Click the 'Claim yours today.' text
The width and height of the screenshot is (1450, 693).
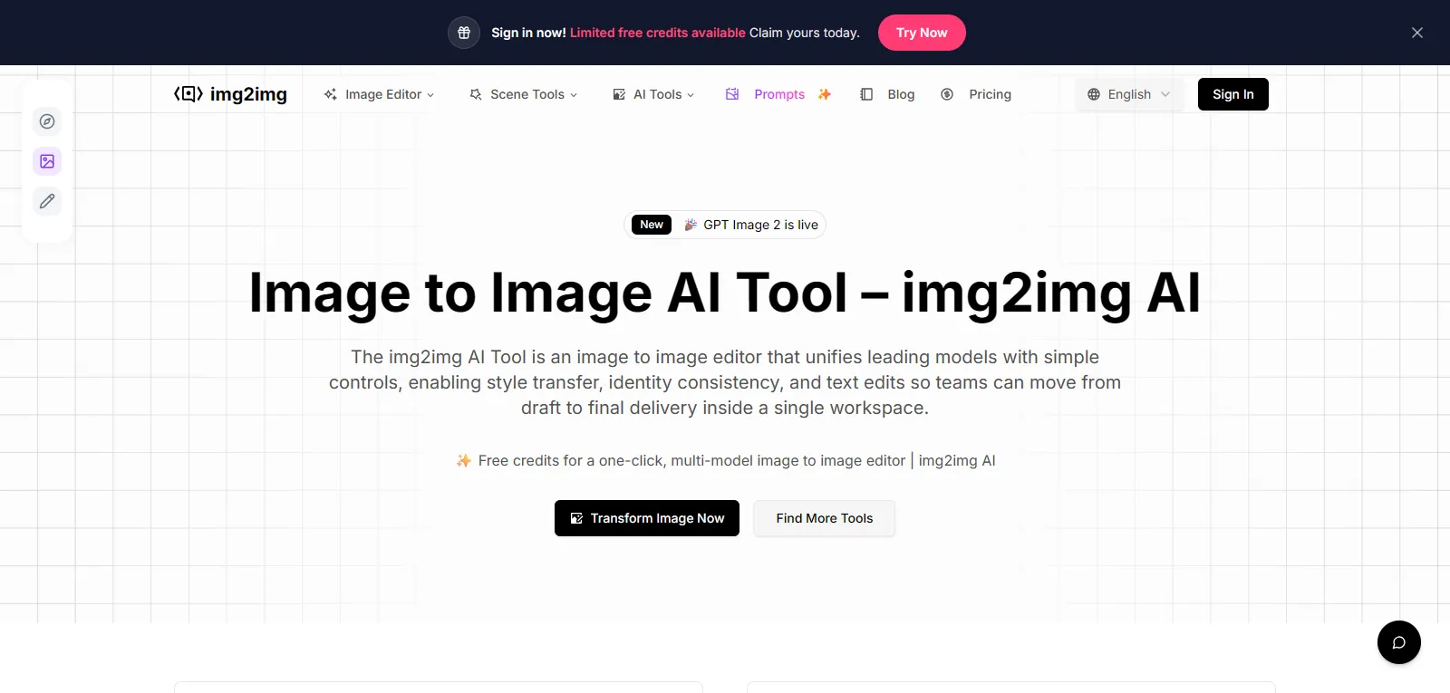pyautogui.click(x=805, y=33)
